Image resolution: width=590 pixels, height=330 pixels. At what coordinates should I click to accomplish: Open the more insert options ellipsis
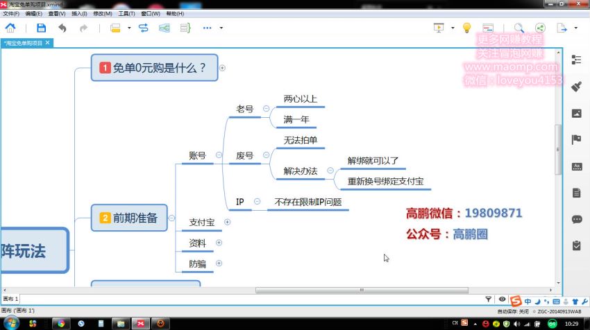click(207, 28)
